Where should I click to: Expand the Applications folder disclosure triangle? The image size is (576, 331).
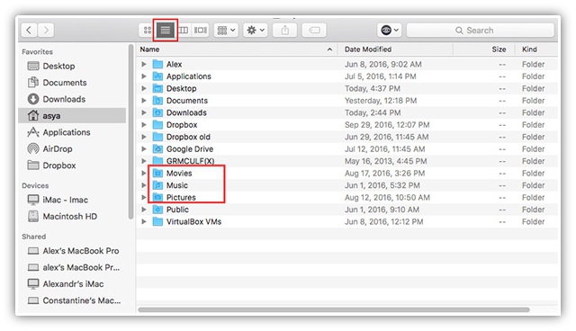[144, 76]
